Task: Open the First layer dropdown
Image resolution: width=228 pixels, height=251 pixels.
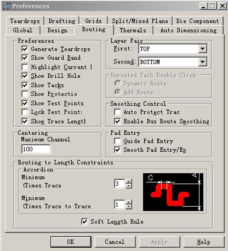Action: pos(173,49)
